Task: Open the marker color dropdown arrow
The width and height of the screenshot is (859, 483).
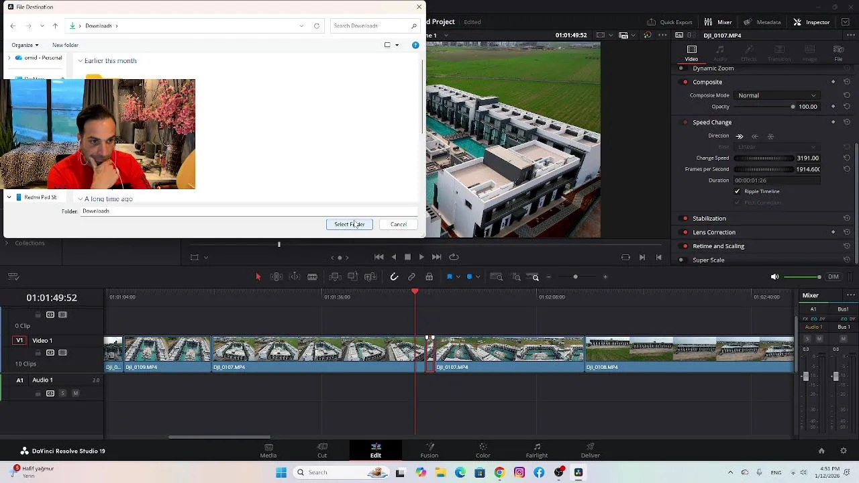Action: pyautogui.click(x=478, y=277)
